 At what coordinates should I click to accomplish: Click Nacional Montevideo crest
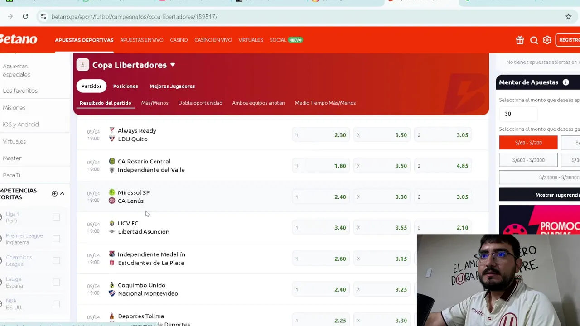coord(112,293)
